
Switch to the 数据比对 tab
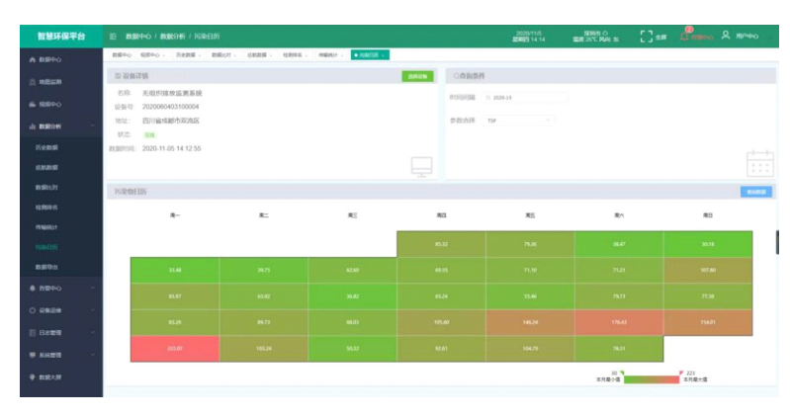click(222, 55)
